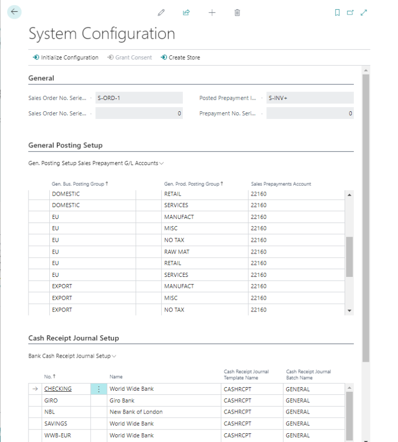
Task: Navigate back with the circular back arrow
Action: [14, 11]
